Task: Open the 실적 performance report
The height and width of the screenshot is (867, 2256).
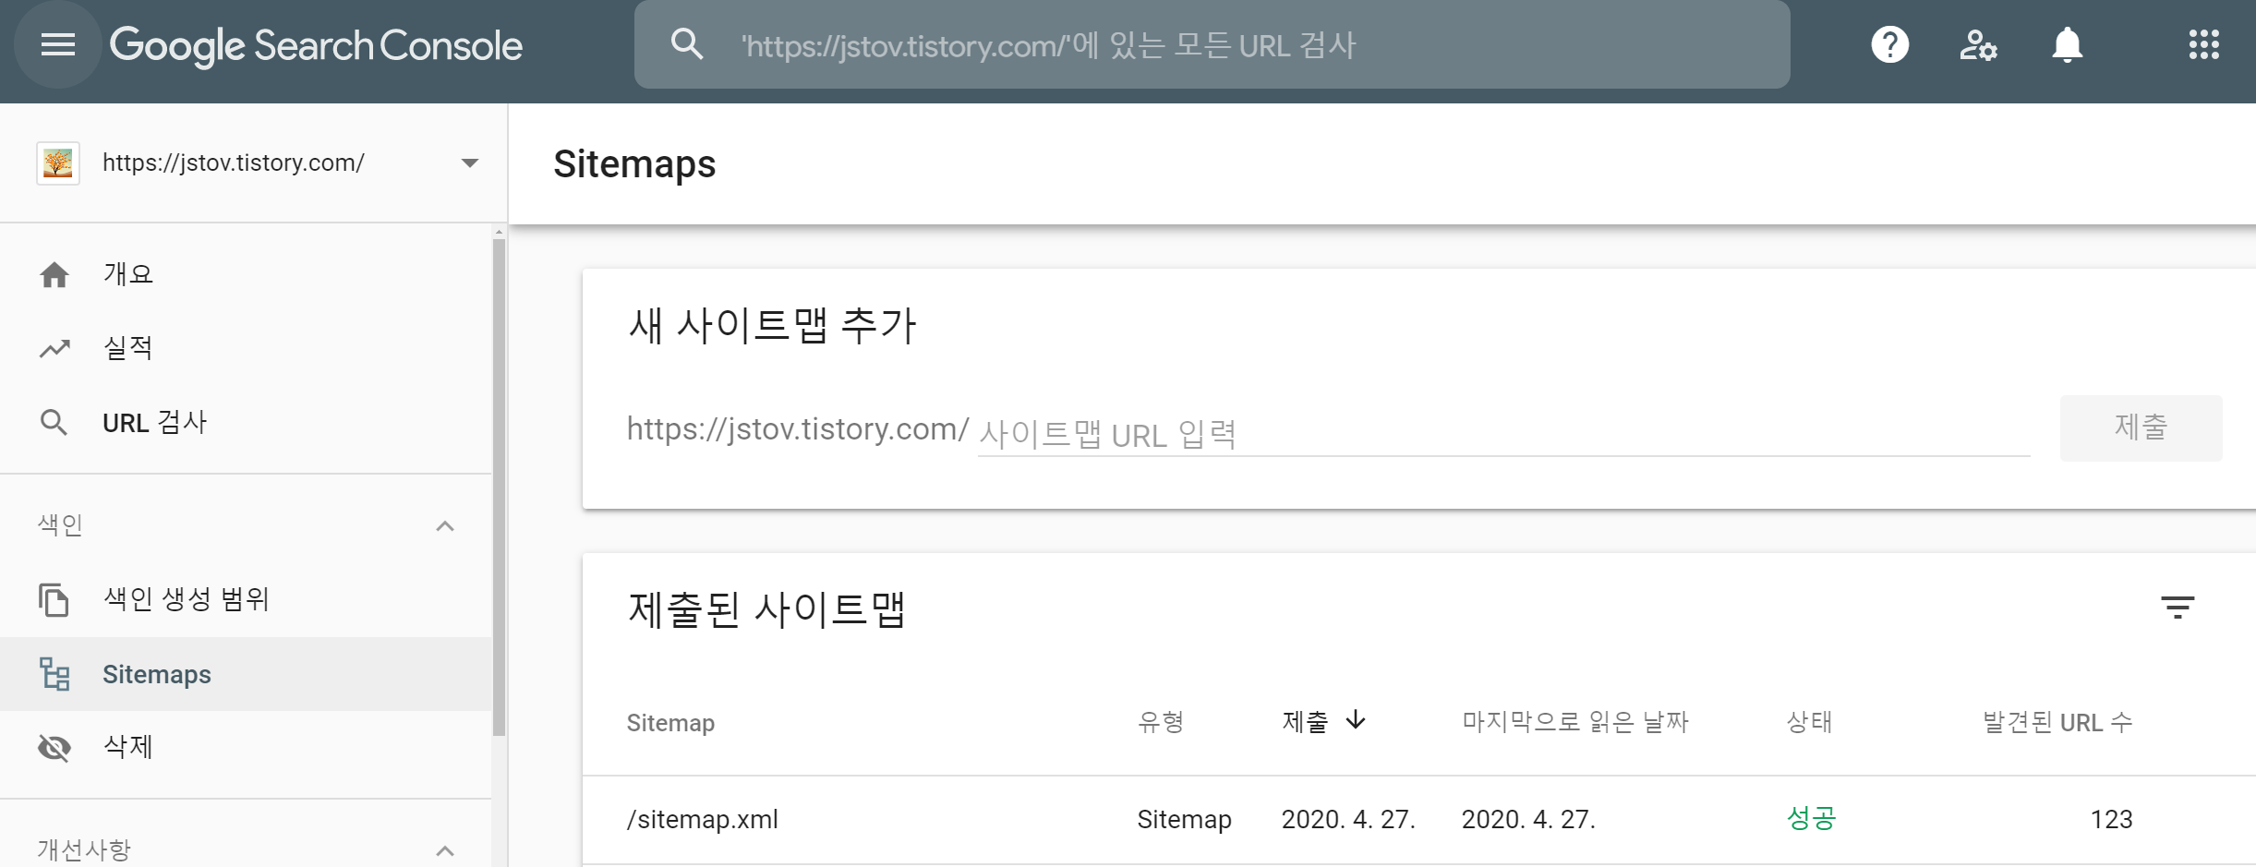Action: (x=246, y=348)
